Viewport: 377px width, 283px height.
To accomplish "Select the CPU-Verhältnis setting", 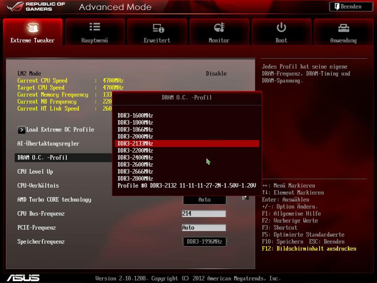I will click(x=38, y=186).
